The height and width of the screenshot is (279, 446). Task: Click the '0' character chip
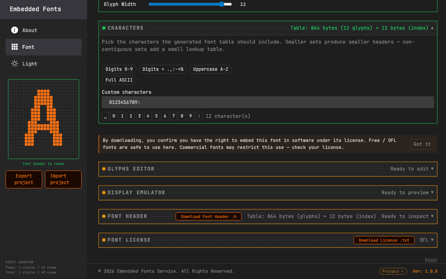pyautogui.click(x=114, y=116)
